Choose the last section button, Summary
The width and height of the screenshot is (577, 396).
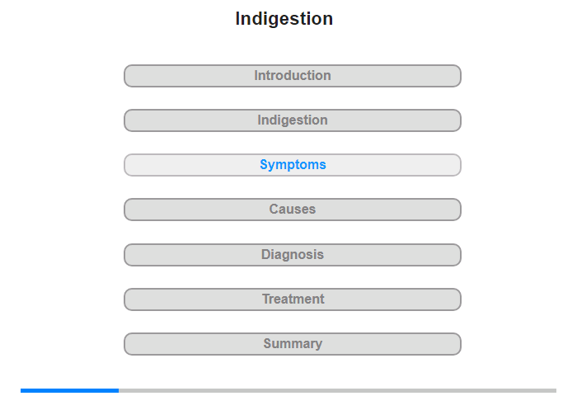tap(292, 344)
